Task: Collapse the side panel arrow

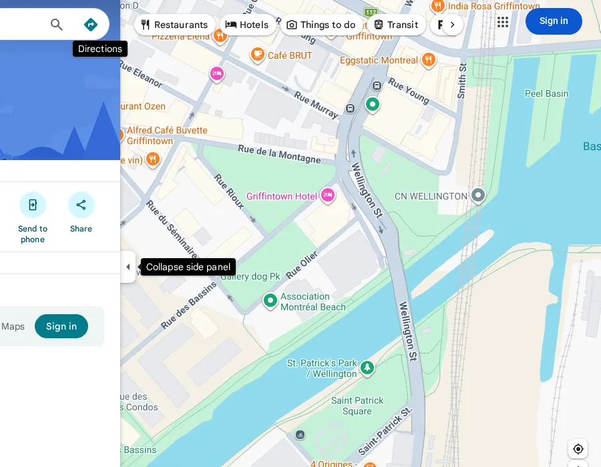Action: [128, 267]
